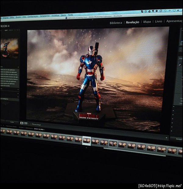Select the Loupe view icon in toolbar
Viewport: 183px width, 189px height.
[22, 123]
